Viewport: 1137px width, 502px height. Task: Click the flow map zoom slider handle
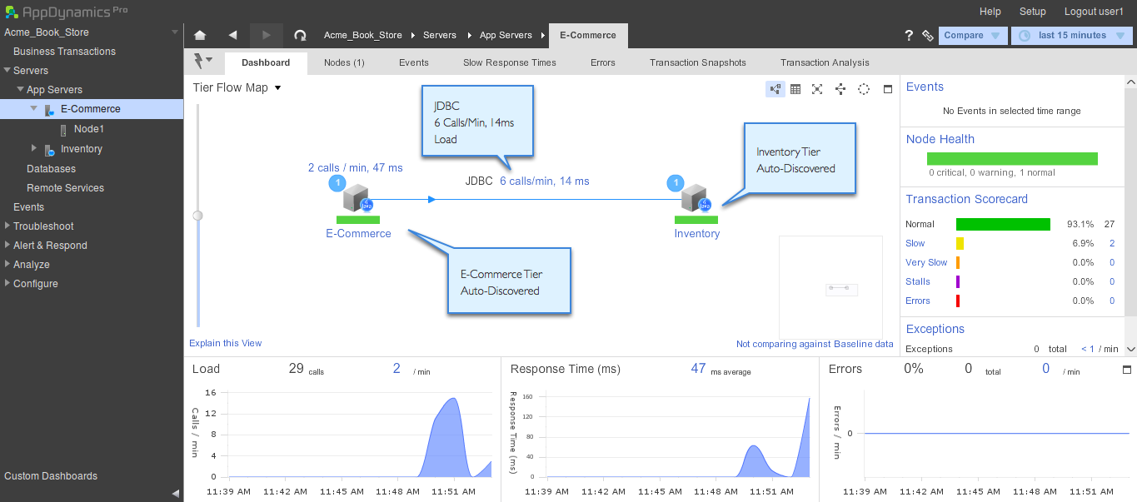[x=197, y=216]
